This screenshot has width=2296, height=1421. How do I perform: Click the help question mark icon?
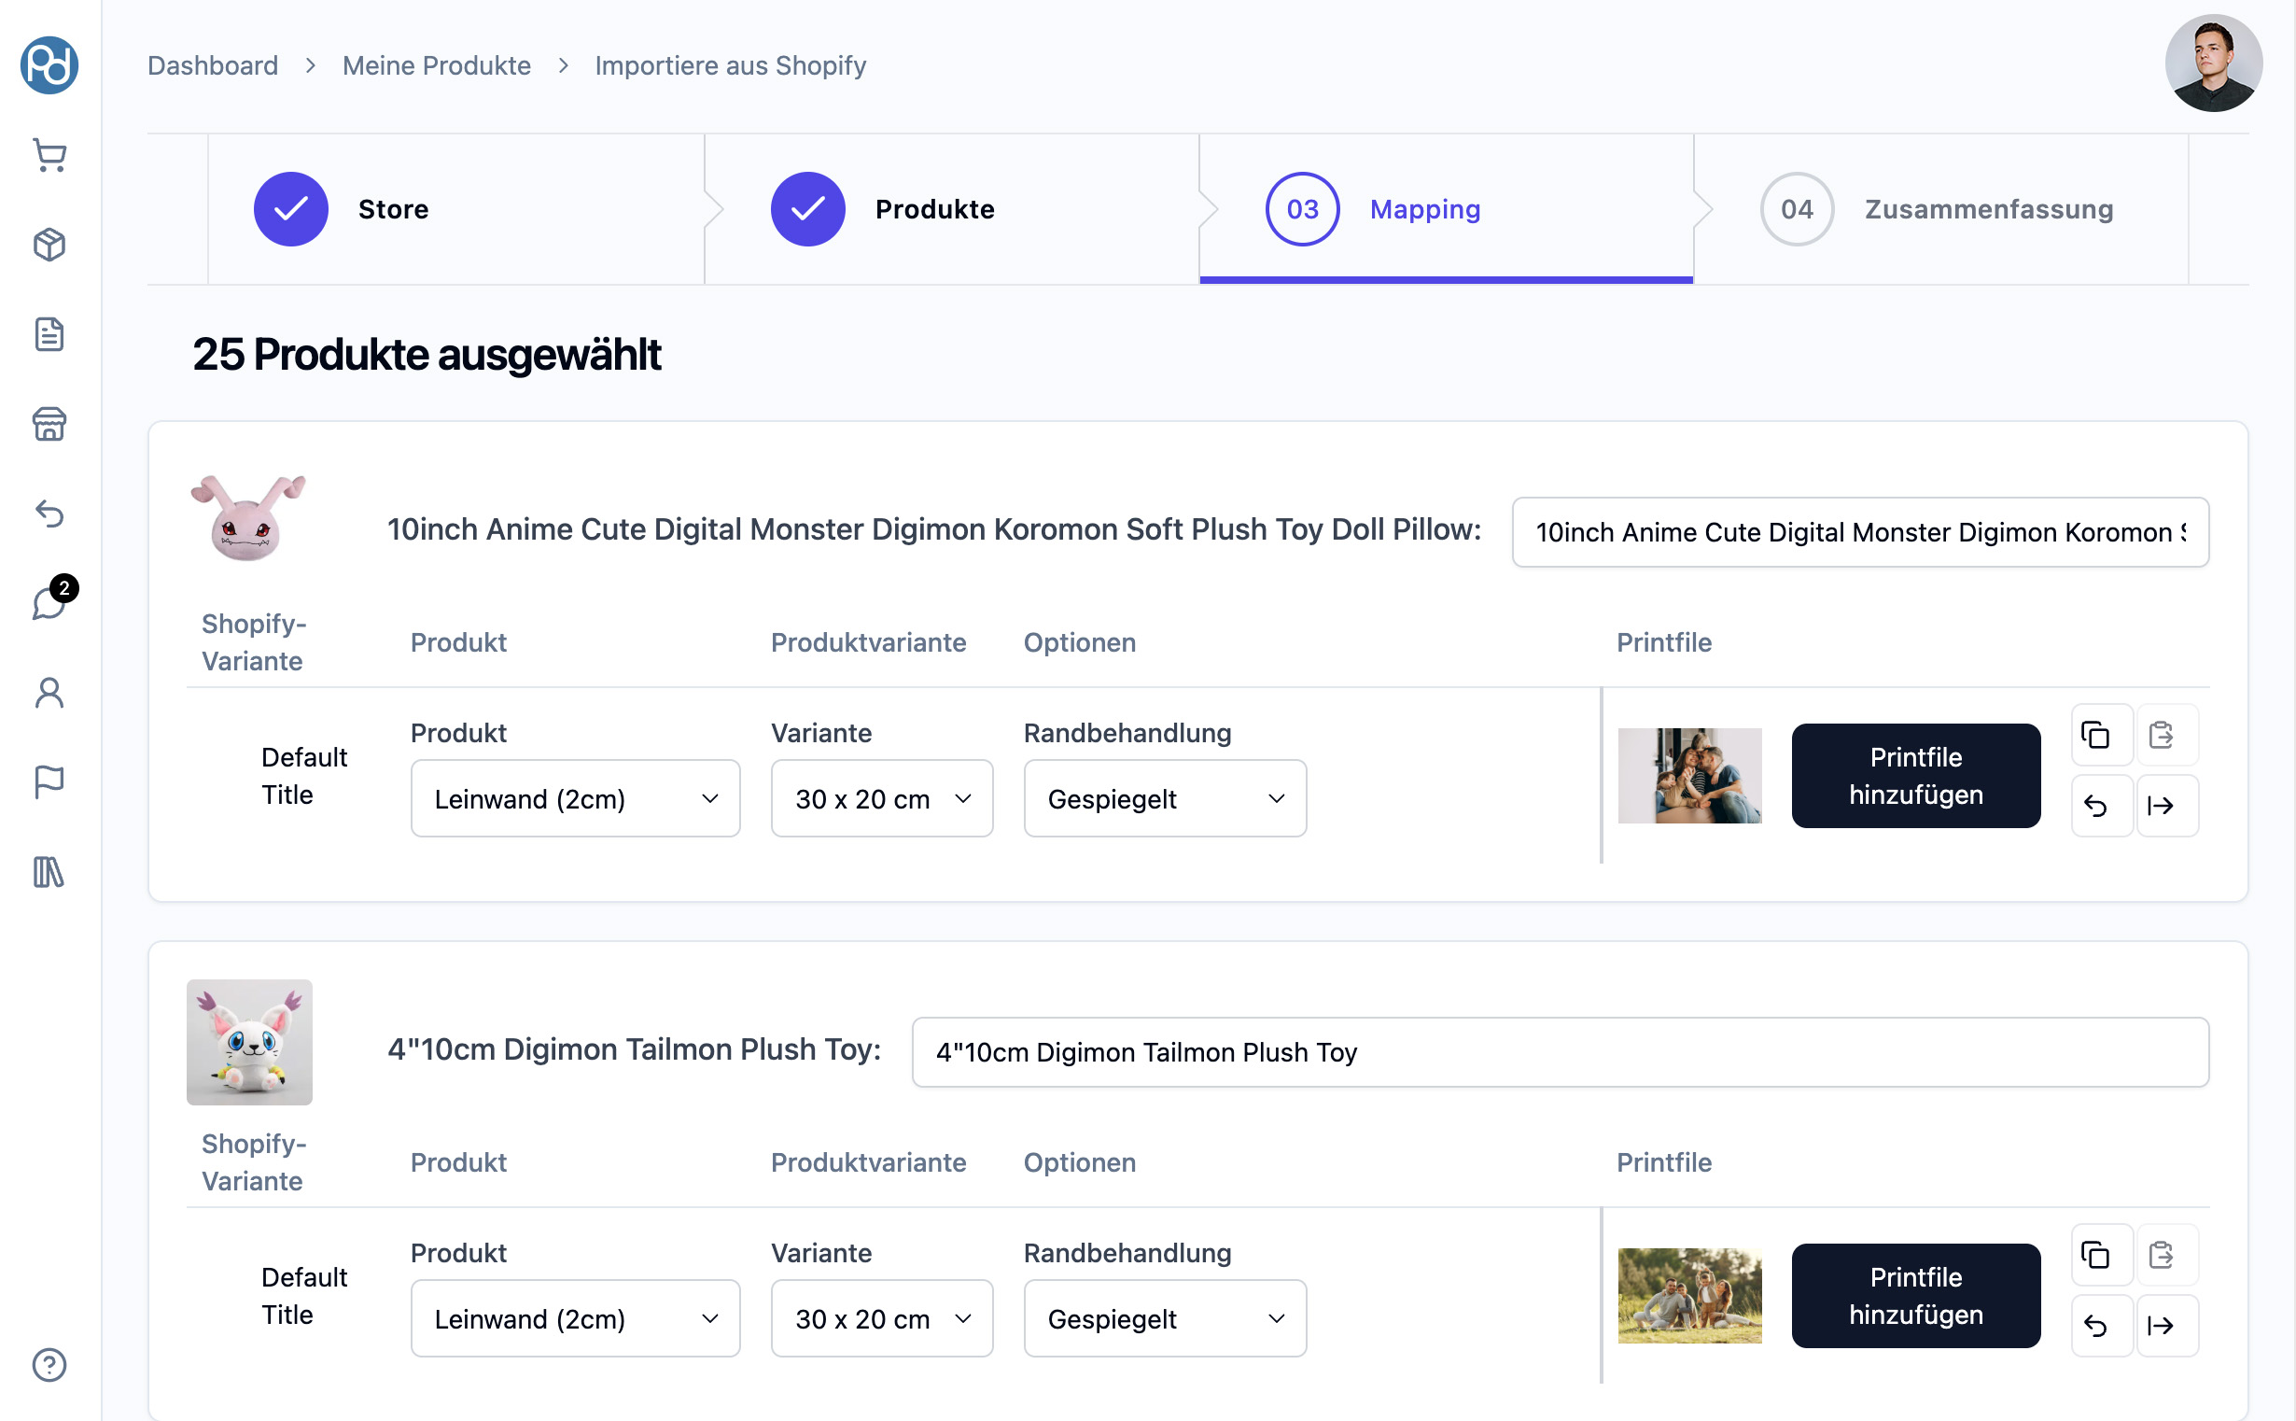pos(49,1364)
